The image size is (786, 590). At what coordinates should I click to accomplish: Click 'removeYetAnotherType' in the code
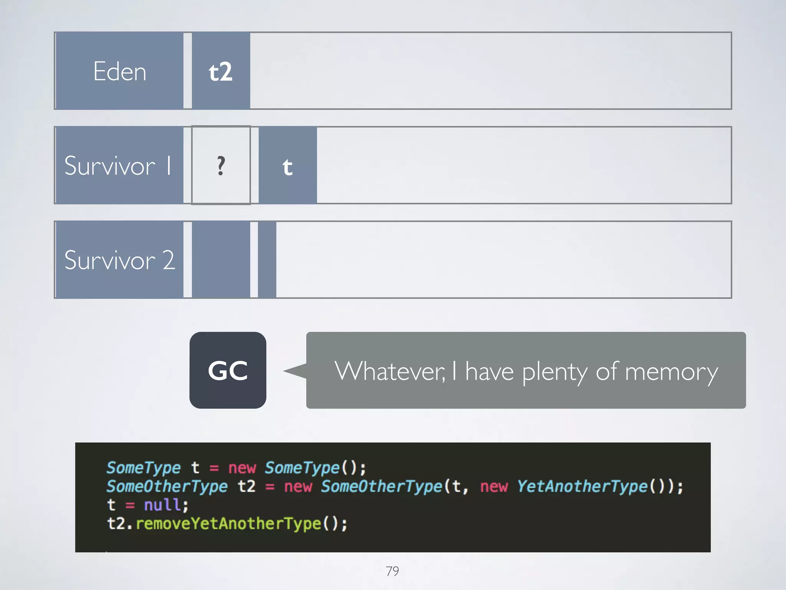[x=228, y=524]
